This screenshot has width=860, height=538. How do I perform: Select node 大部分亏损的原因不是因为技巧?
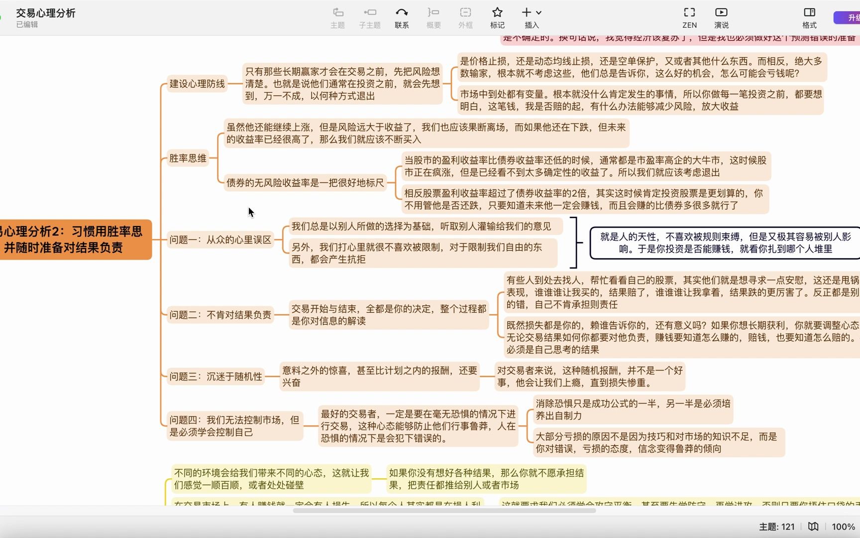point(659,442)
